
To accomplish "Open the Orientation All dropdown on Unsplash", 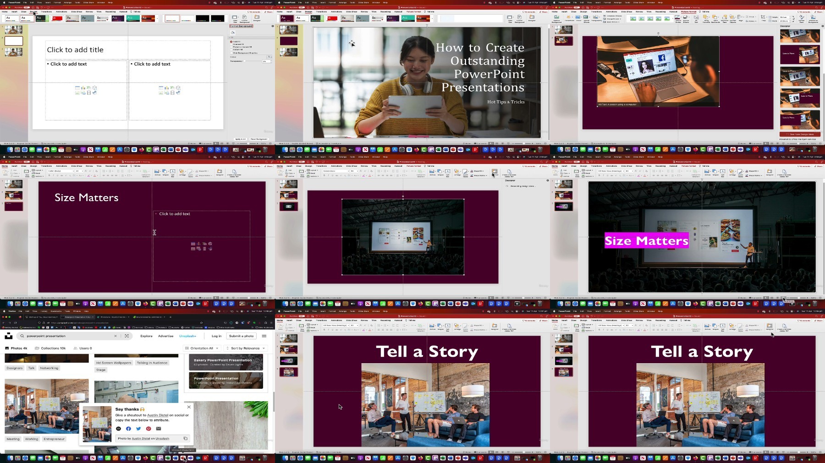I will click(x=202, y=349).
